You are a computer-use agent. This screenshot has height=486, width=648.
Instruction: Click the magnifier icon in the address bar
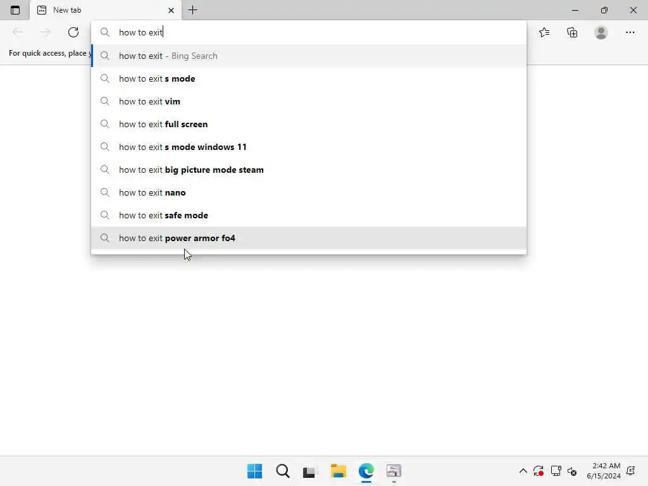coord(105,32)
